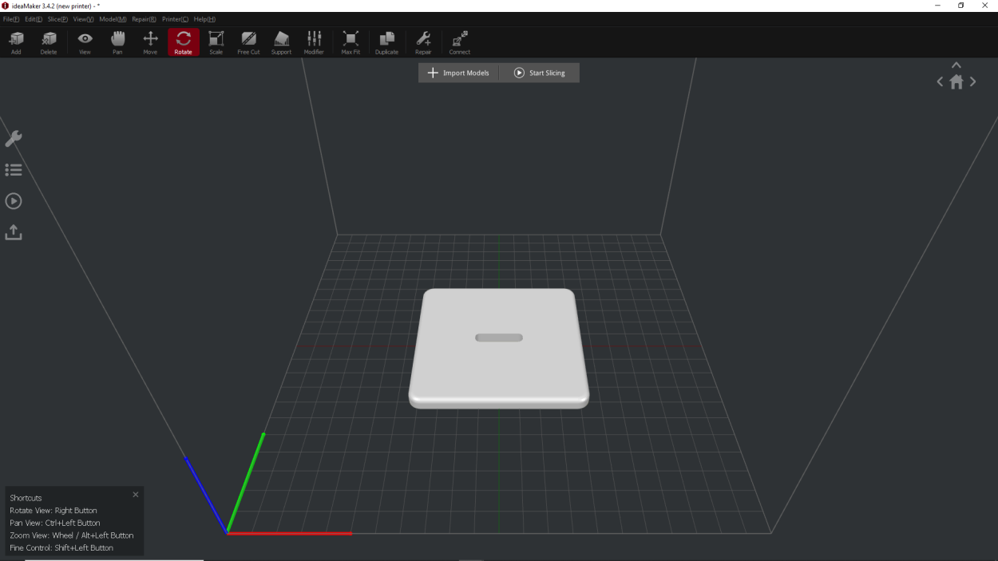
Task: Open the wrench settings sidebar icon
Action: coord(14,139)
